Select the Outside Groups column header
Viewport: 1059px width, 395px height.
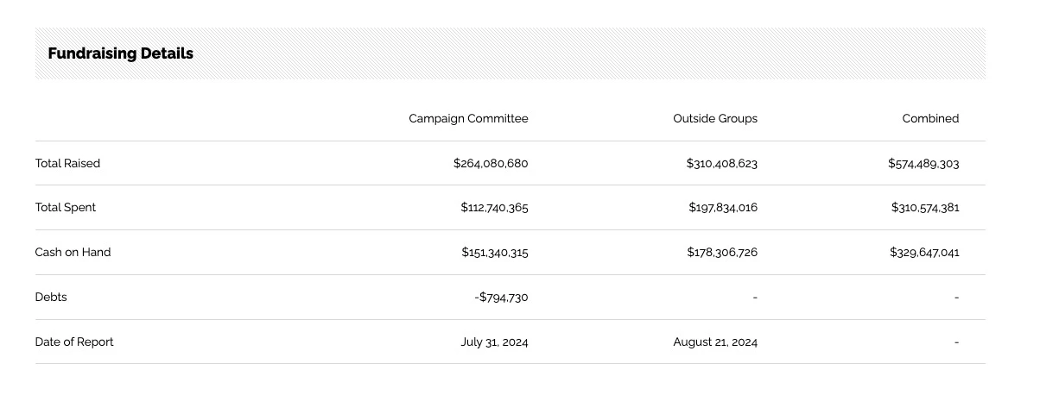pyautogui.click(x=715, y=119)
